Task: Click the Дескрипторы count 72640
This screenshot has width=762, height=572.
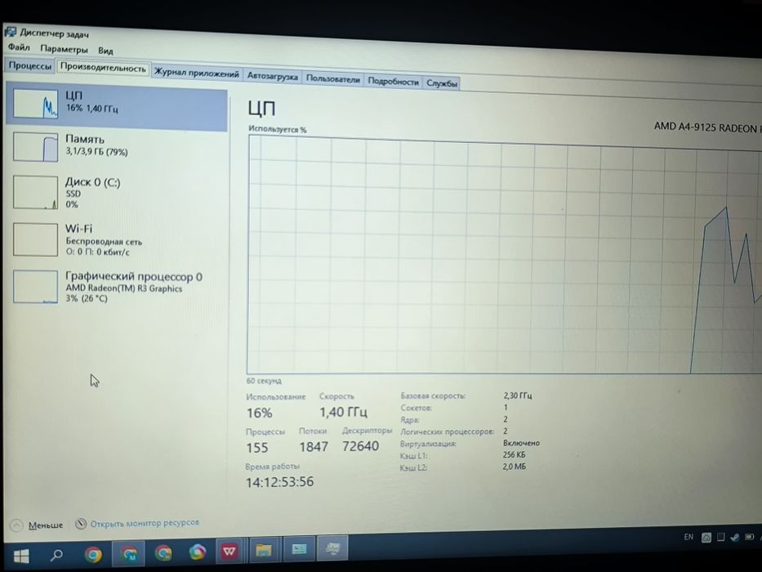Action: click(x=360, y=446)
